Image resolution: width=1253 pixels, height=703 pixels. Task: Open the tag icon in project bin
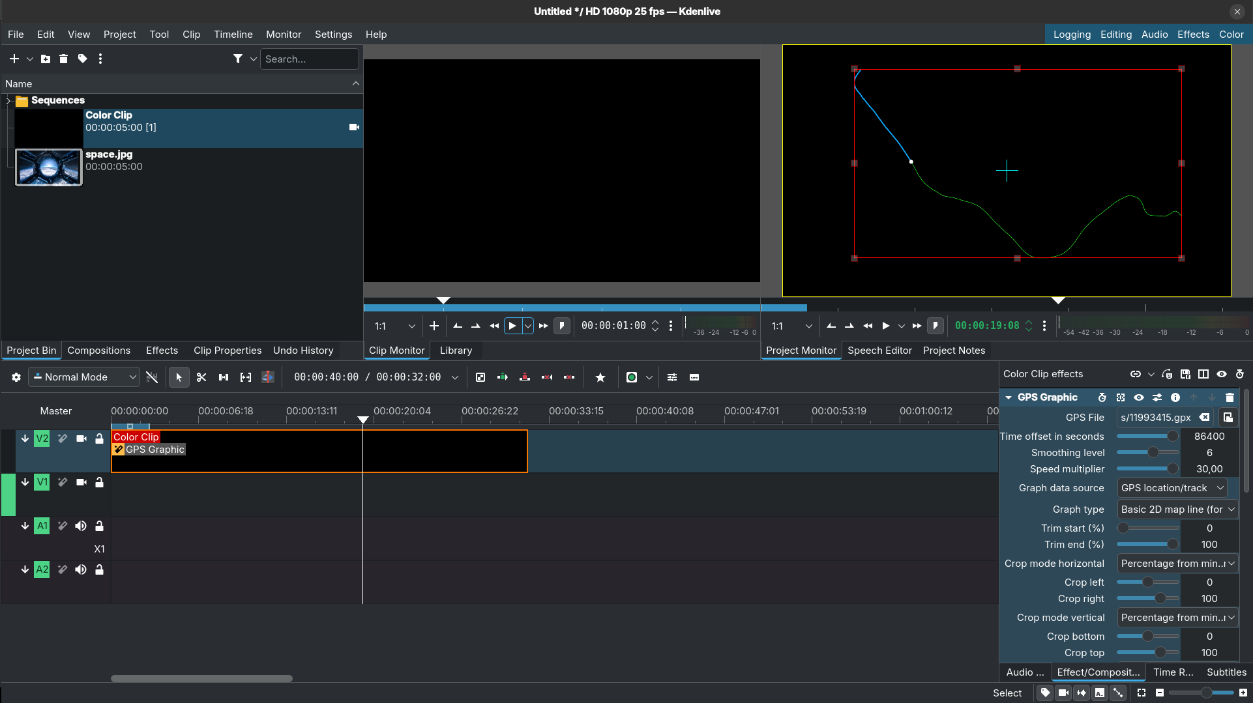(x=82, y=59)
